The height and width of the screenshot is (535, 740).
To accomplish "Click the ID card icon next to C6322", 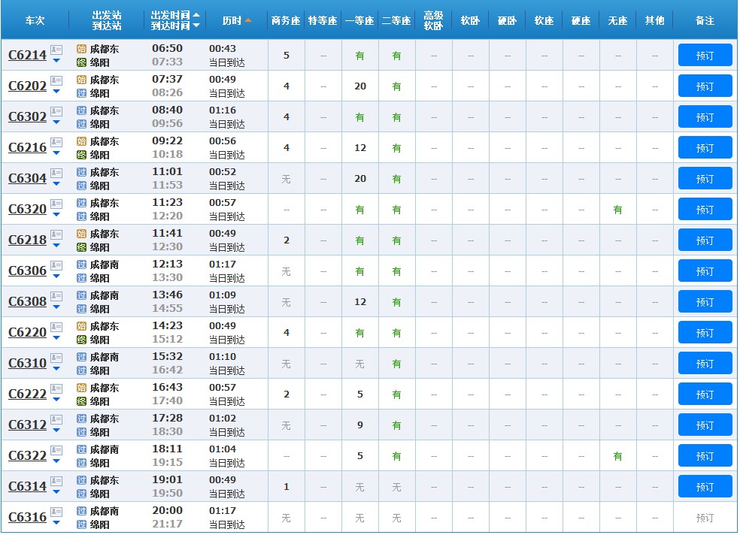I will (56, 451).
